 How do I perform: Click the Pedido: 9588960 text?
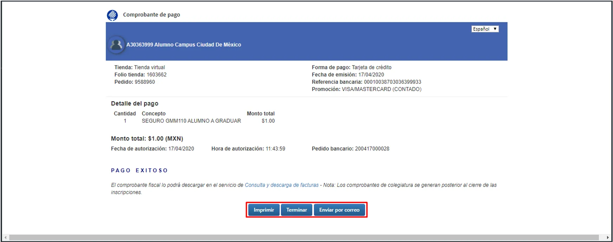pyautogui.click(x=135, y=82)
